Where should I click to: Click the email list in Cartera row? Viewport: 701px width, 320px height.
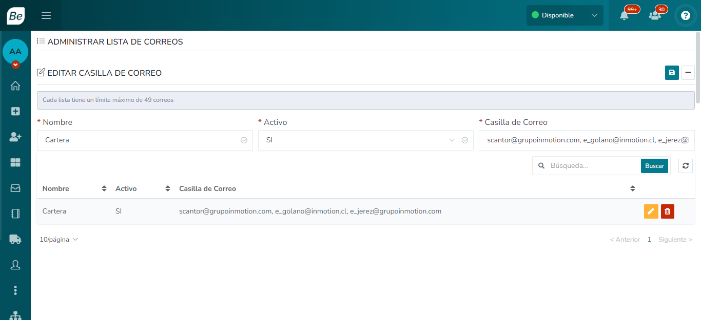(x=310, y=211)
